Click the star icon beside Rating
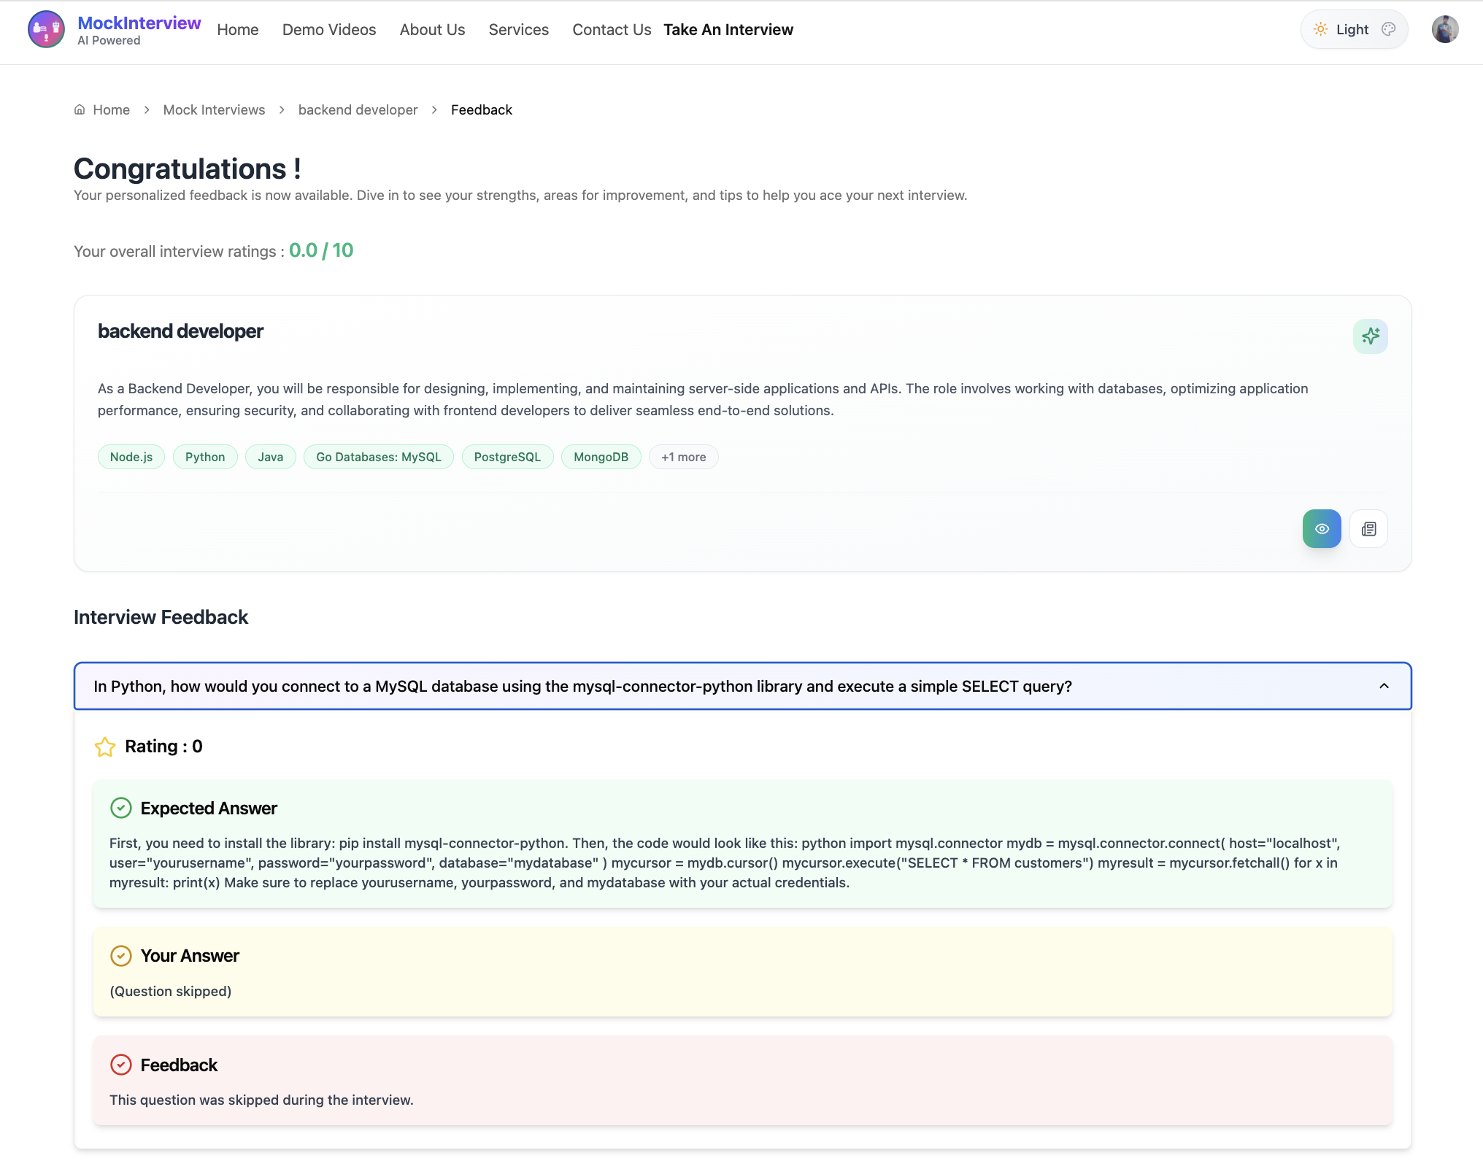 click(105, 746)
